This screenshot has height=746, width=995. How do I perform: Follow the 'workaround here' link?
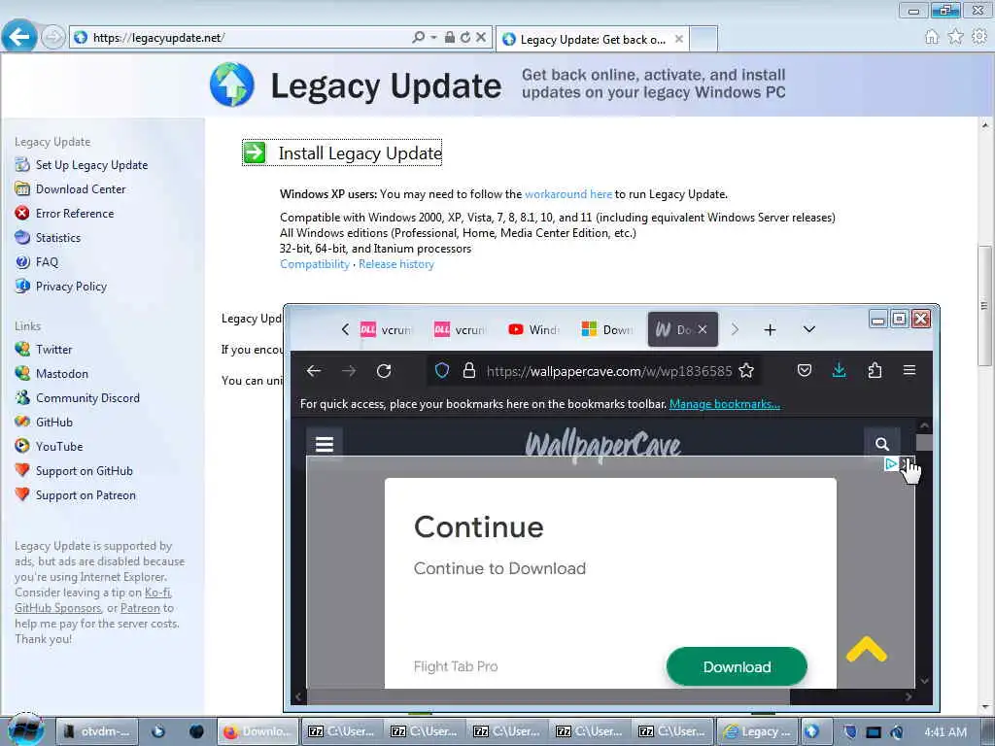click(567, 194)
